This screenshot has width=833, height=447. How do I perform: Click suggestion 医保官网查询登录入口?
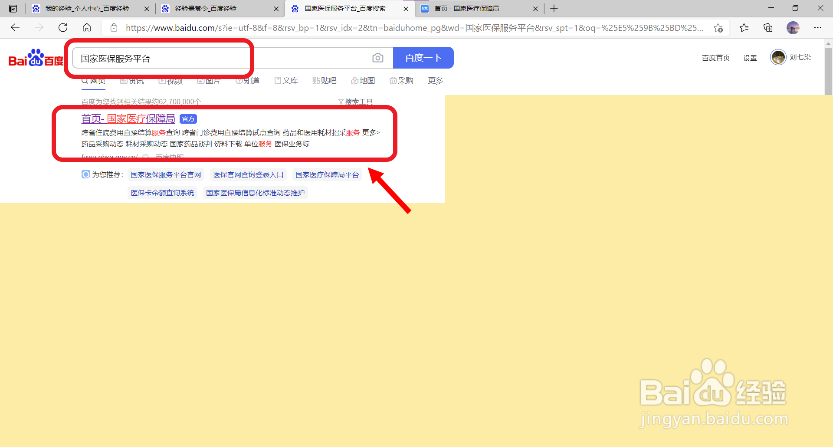click(x=248, y=175)
